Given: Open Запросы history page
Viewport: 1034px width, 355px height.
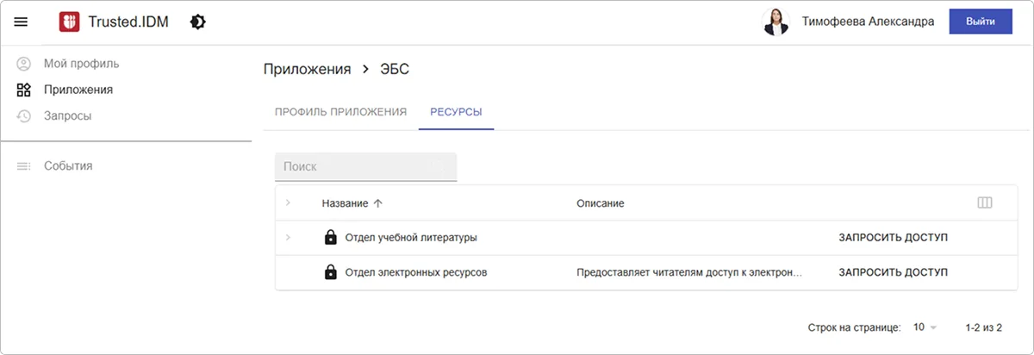Looking at the screenshot, I should tap(67, 115).
